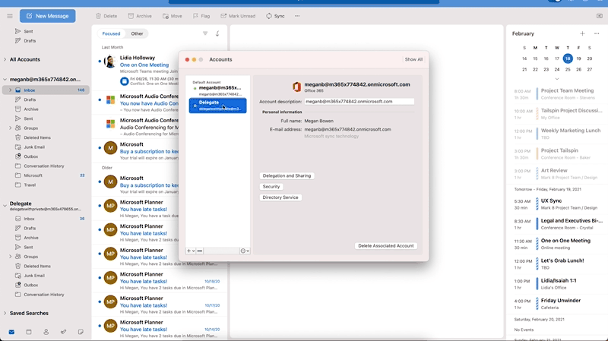Click the Account description text field
This screenshot has width=608, height=341.
point(359,102)
